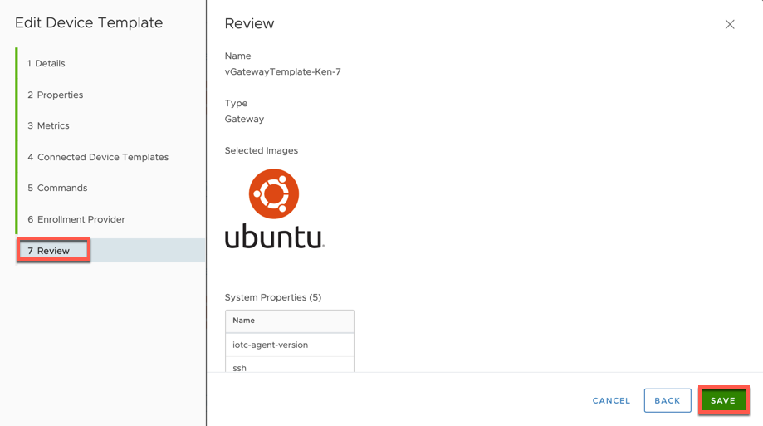Select the iotc-agent-version property row
Screen dimensions: 763x426
290,345
